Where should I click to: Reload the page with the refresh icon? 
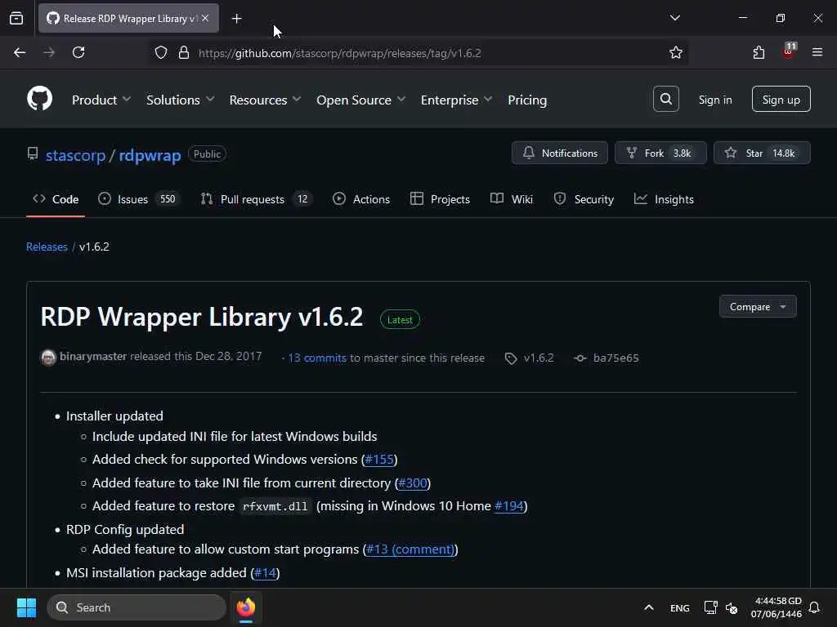[78, 52]
